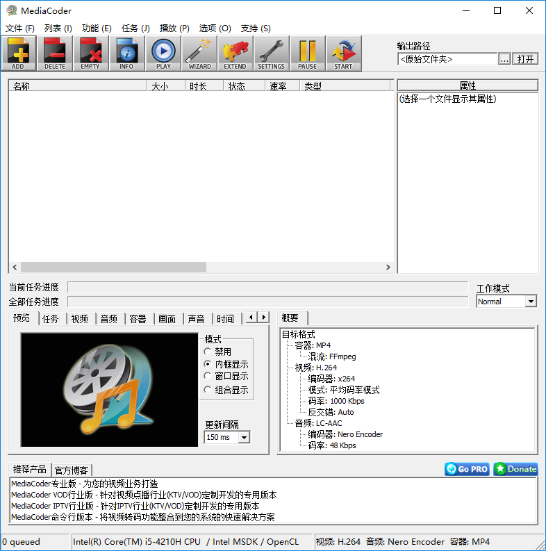Open the 工作模式 Normal dropdown
The width and height of the screenshot is (546, 551).
(x=531, y=302)
